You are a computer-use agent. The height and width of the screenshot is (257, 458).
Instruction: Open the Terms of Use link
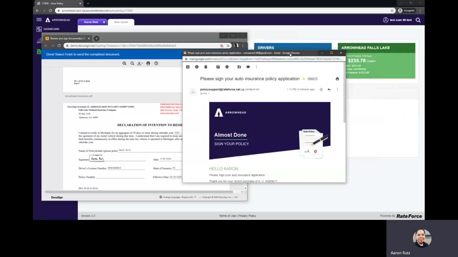point(228,216)
